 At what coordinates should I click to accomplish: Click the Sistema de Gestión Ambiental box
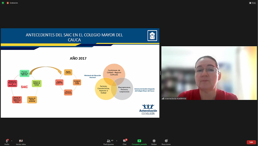pos(32,99)
